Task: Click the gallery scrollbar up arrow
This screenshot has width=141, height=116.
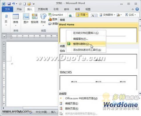Action: pos(140,19)
